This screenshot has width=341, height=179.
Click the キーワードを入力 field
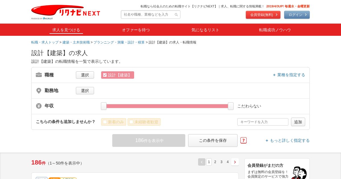[x=263, y=122]
